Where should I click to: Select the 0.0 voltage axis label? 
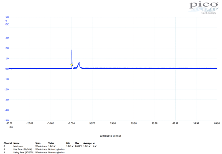click(x=7, y=69)
